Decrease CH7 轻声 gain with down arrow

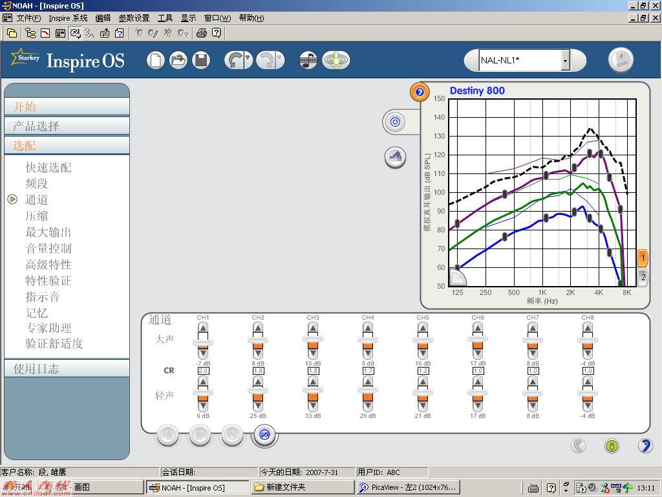pyautogui.click(x=533, y=406)
